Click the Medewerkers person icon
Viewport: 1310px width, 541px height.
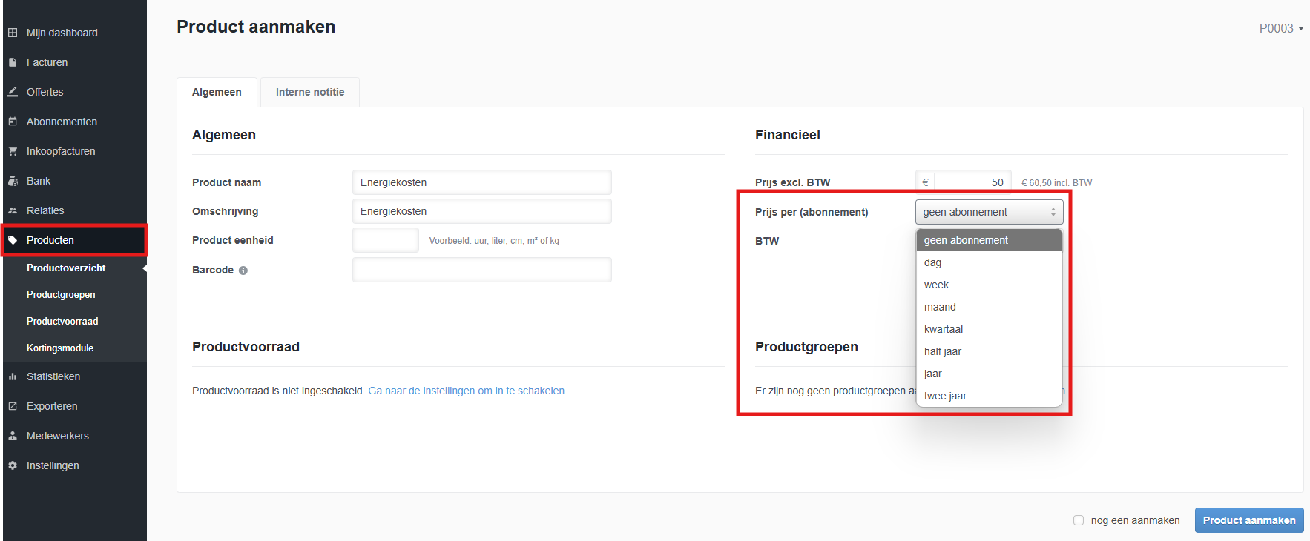[13, 436]
